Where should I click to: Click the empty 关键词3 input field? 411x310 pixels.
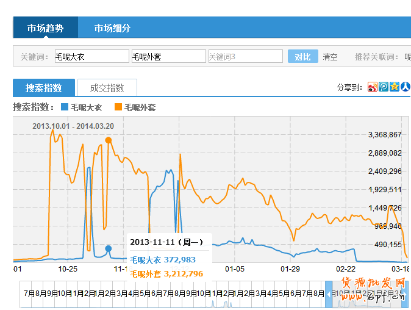(x=245, y=57)
